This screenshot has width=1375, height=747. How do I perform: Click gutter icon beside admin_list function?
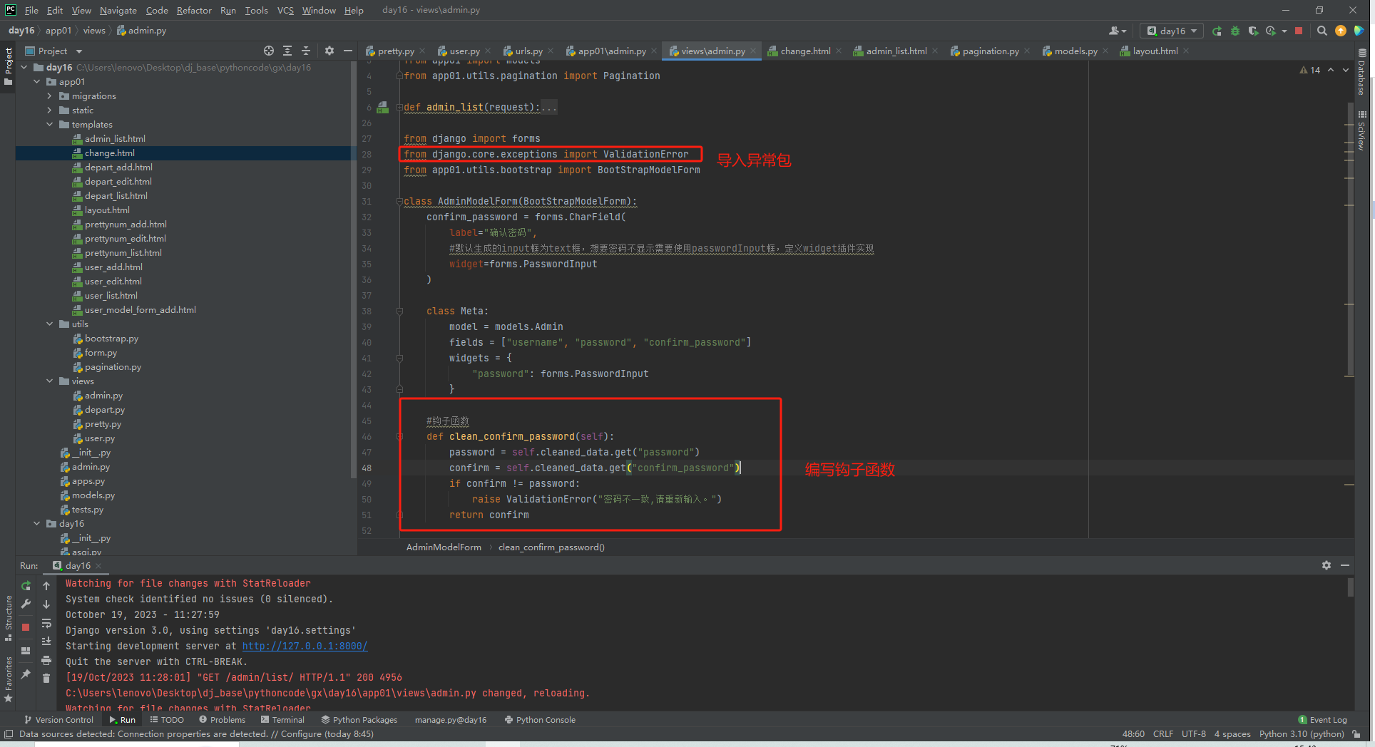click(x=383, y=107)
